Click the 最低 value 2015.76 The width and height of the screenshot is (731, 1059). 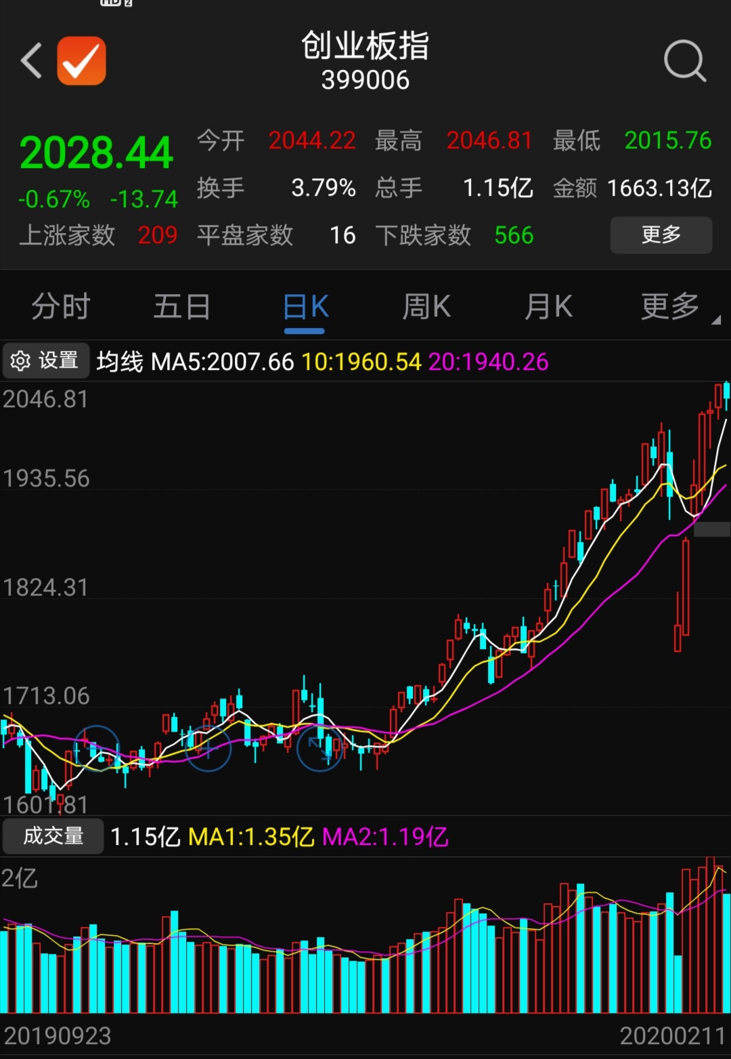668,141
